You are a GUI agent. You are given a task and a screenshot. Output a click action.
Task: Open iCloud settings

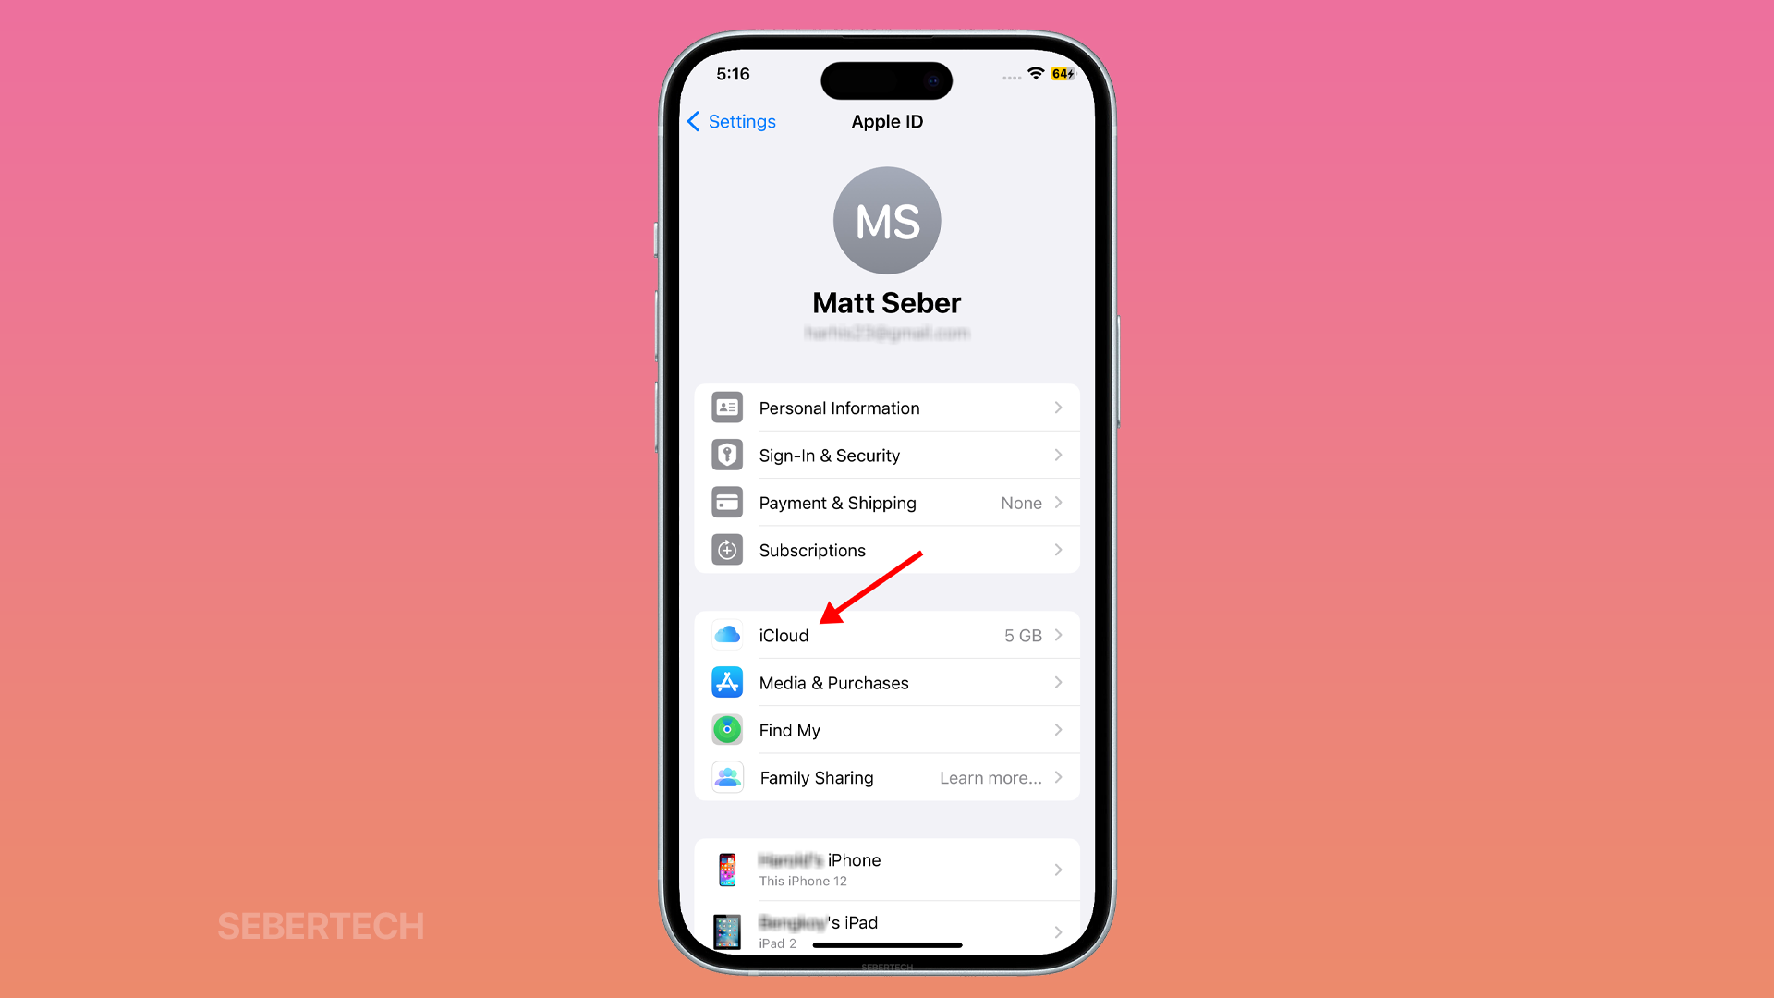(887, 635)
